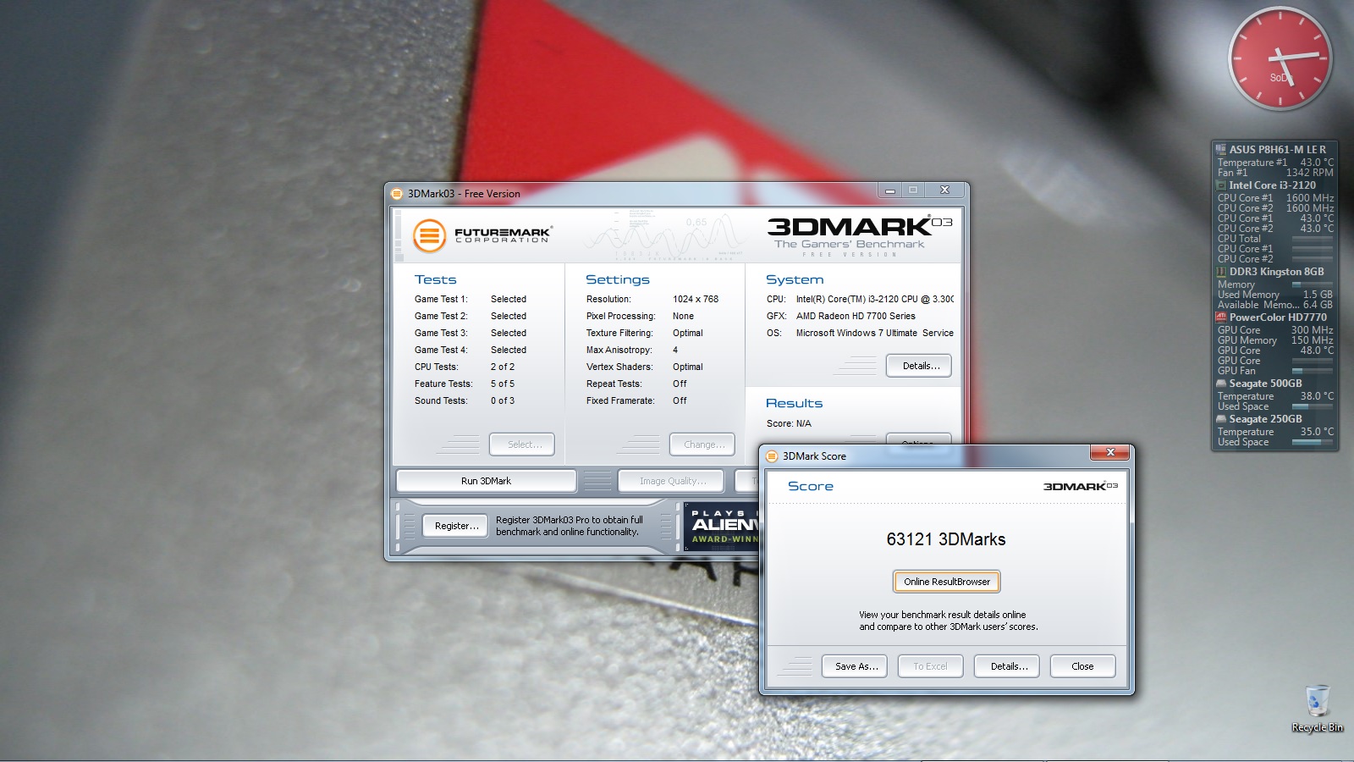Image resolution: width=1354 pixels, height=762 pixels.
Task: Click the Feature Tests value 5 of 5
Action: tap(503, 384)
